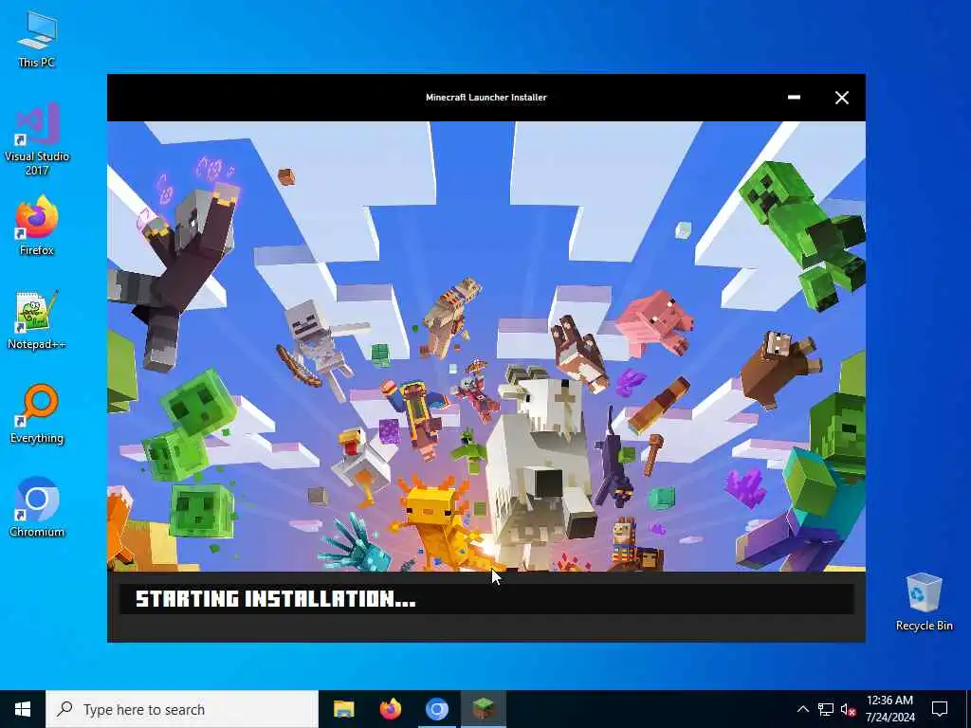Screen dimensions: 971x728
Task: Select the Chromium desktop shortcut
Action: [37, 507]
